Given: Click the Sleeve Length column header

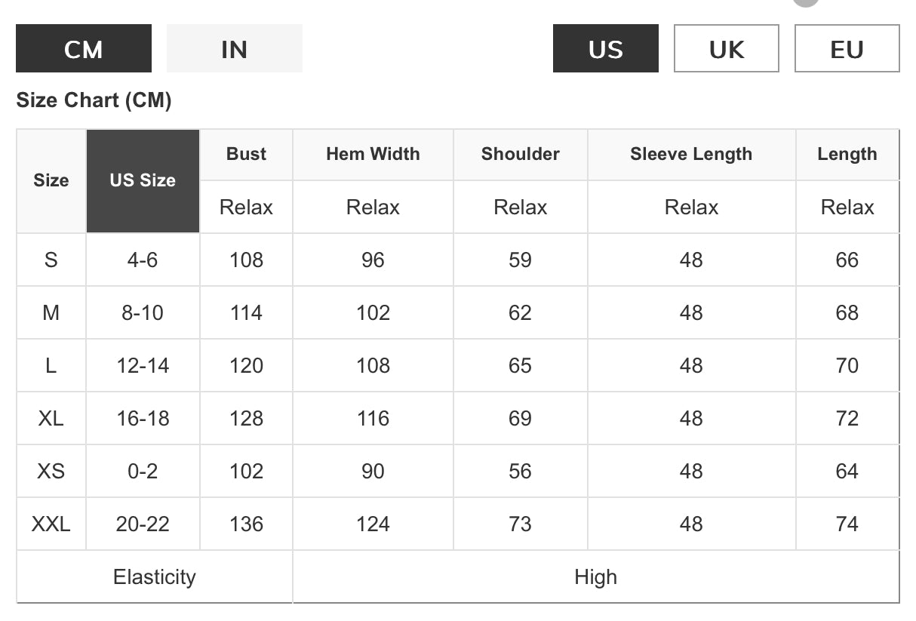Looking at the screenshot, I should (x=691, y=154).
